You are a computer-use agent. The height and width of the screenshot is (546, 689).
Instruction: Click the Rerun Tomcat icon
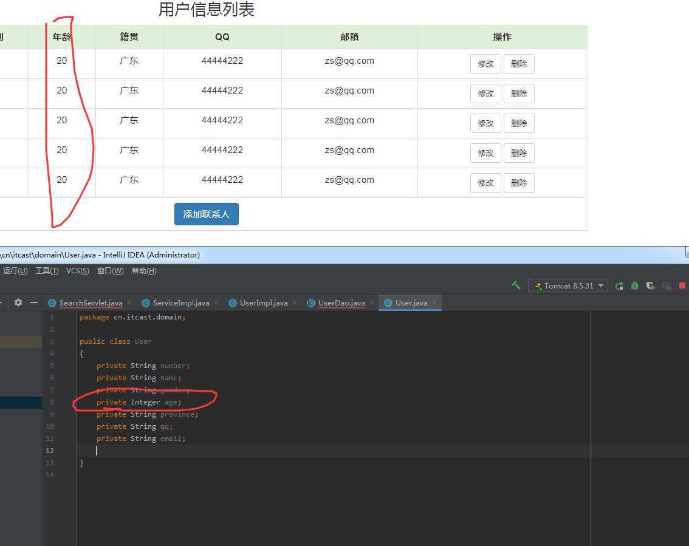pos(619,286)
